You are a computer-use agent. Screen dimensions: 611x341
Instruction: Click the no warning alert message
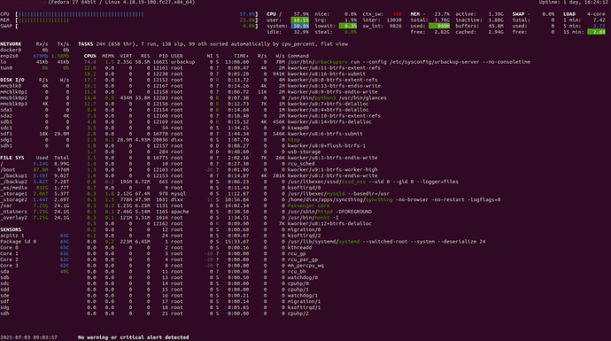click(133, 337)
